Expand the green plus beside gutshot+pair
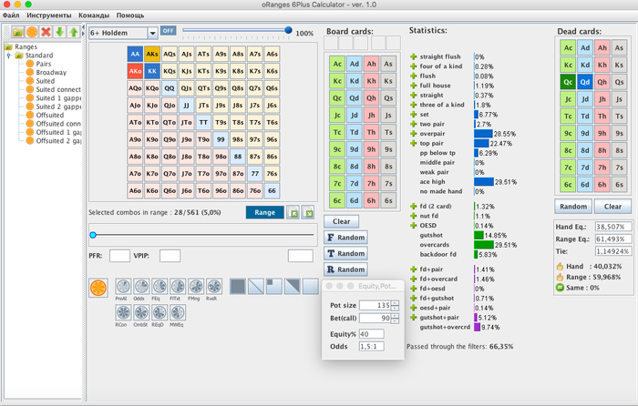The image size is (638, 406). (414, 317)
